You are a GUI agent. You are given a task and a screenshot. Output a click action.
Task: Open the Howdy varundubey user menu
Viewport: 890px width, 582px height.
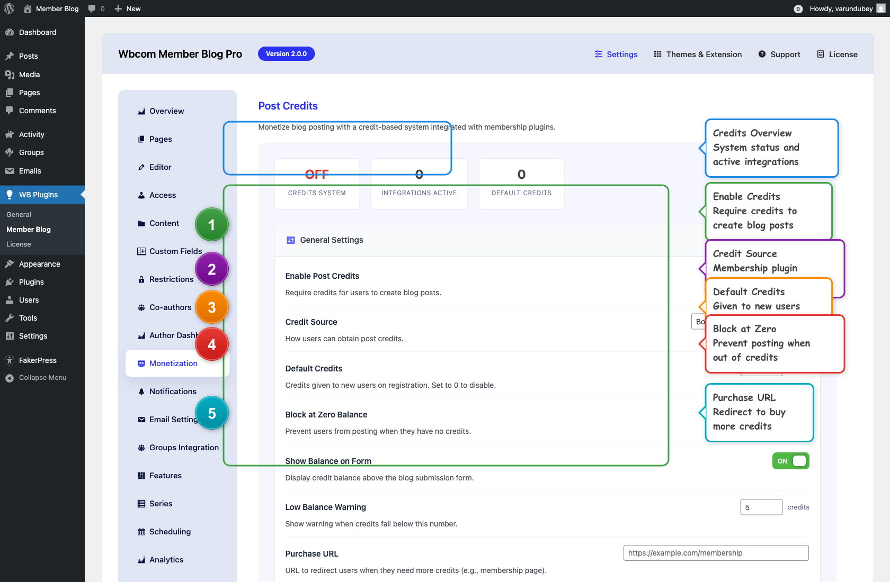click(841, 8)
